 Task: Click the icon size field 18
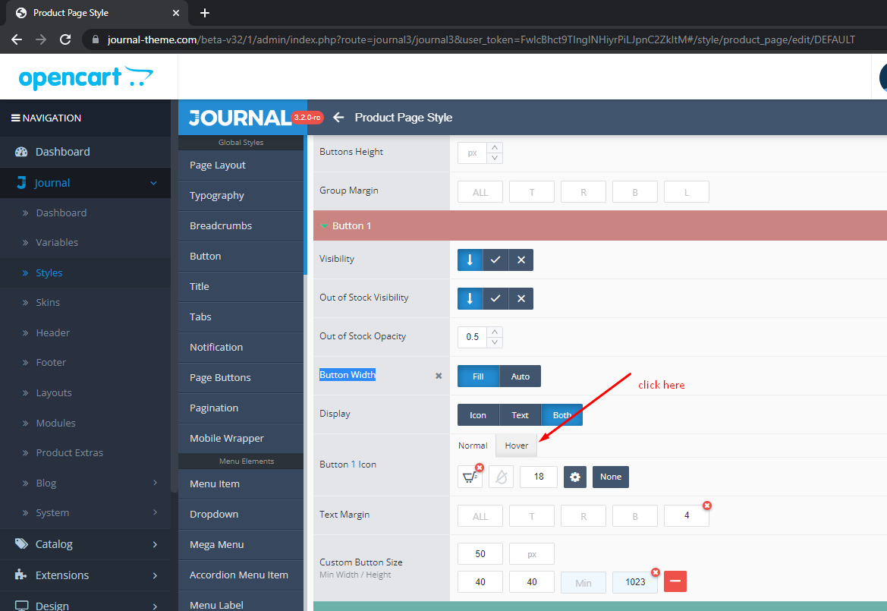(539, 477)
